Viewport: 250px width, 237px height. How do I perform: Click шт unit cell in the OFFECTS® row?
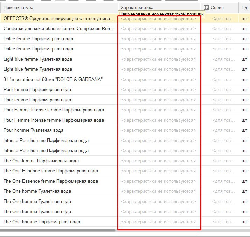[x=244, y=19]
